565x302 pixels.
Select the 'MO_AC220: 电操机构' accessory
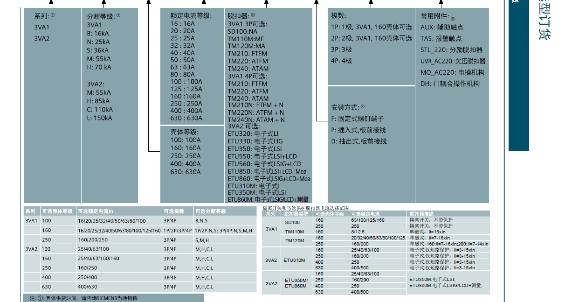tap(453, 72)
